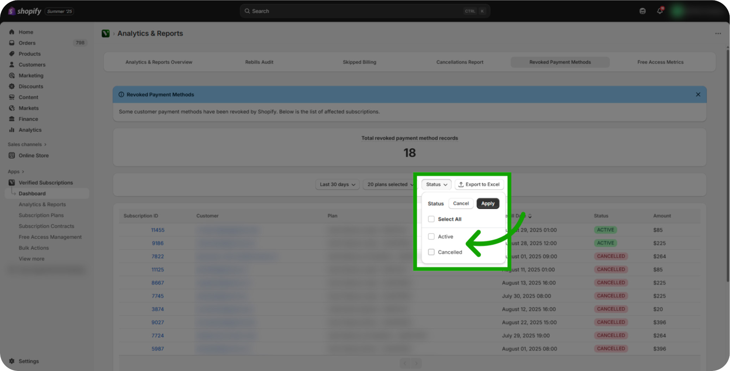Open Free Access Management in sidebar
This screenshot has height=371, width=730.
click(50, 237)
